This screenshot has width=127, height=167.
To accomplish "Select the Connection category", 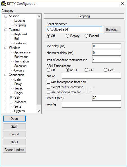I will tap(16, 75).
